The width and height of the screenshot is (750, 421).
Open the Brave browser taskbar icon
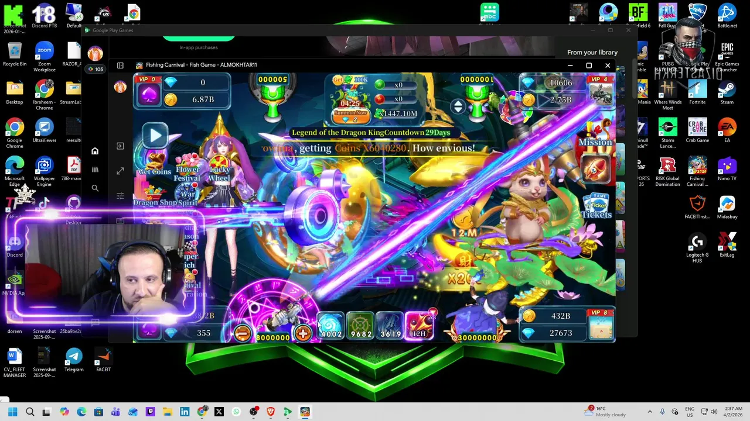tap(271, 412)
